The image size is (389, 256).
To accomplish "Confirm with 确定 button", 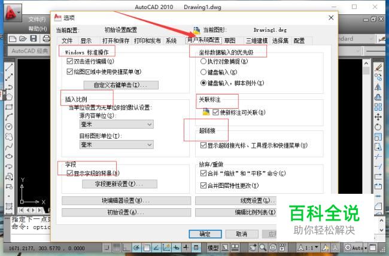I will point(205,234).
